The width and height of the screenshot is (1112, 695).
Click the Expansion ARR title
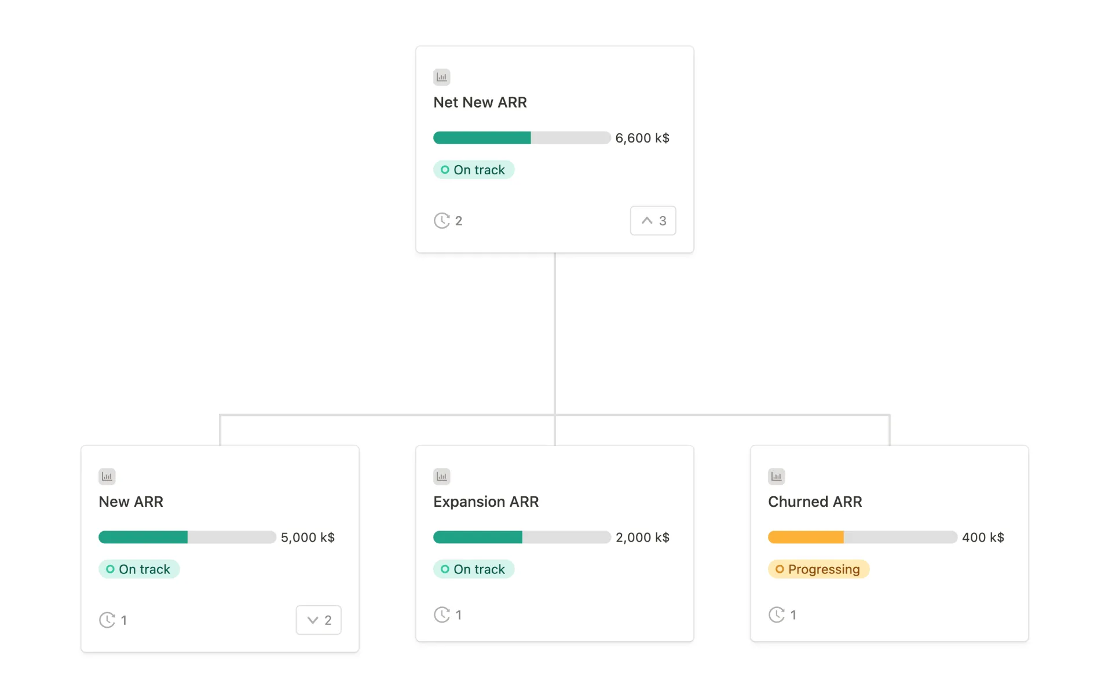click(x=486, y=502)
